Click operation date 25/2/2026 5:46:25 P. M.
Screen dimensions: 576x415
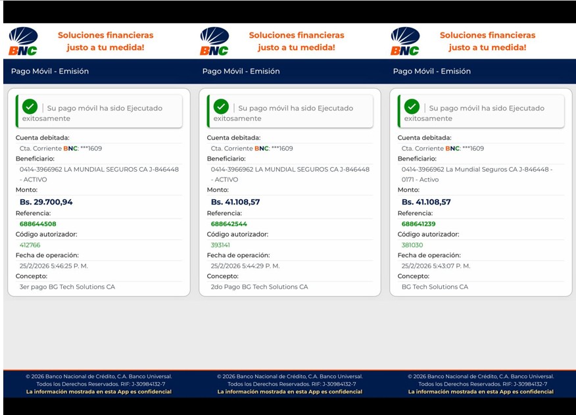pyautogui.click(x=54, y=266)
